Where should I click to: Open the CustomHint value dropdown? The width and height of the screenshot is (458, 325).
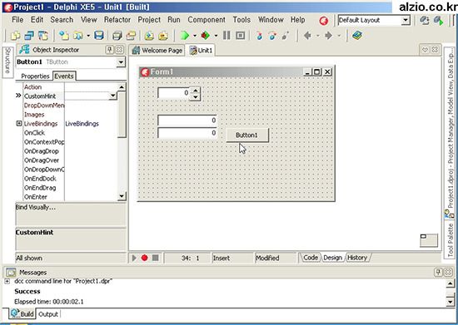click(112, 96)
